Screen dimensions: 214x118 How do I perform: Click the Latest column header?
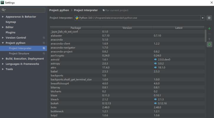pyautogui.click(x=179, y=28)
